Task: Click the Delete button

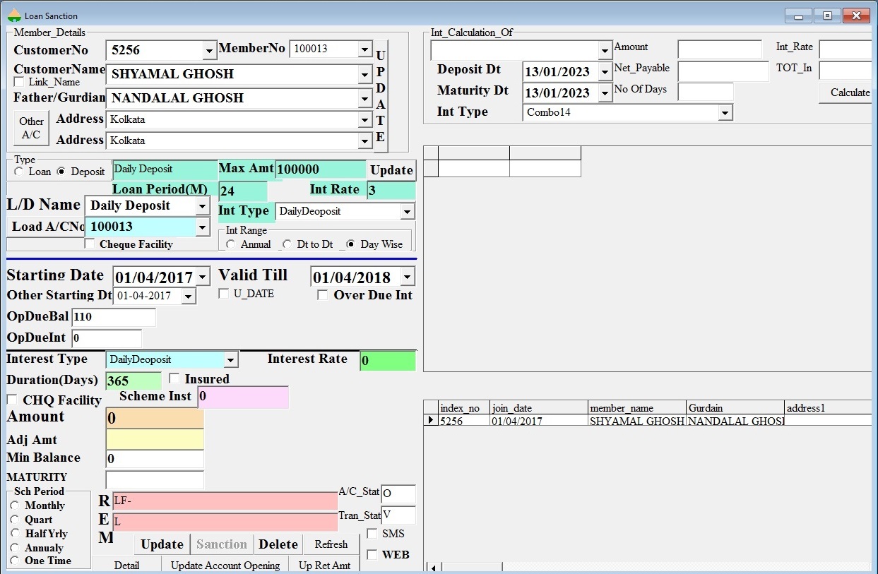Action: 278,544
